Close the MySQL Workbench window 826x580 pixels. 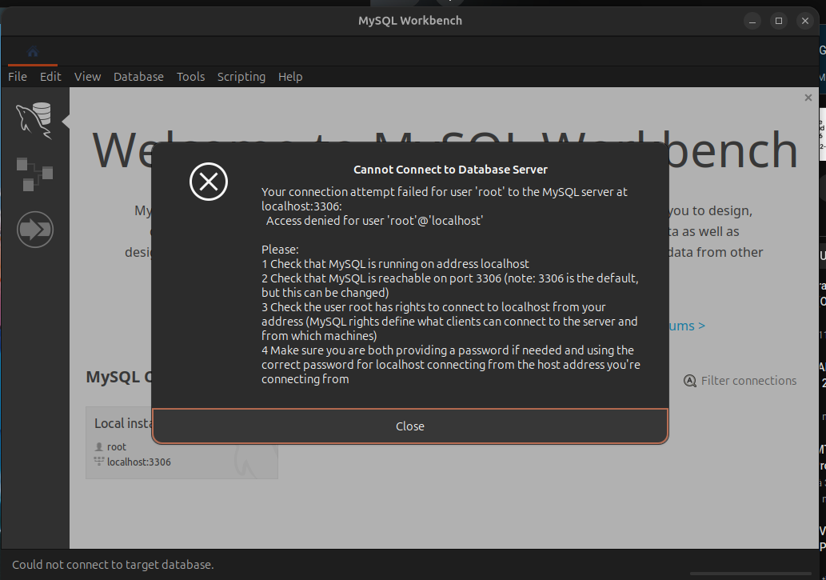[x=805, y=21]
